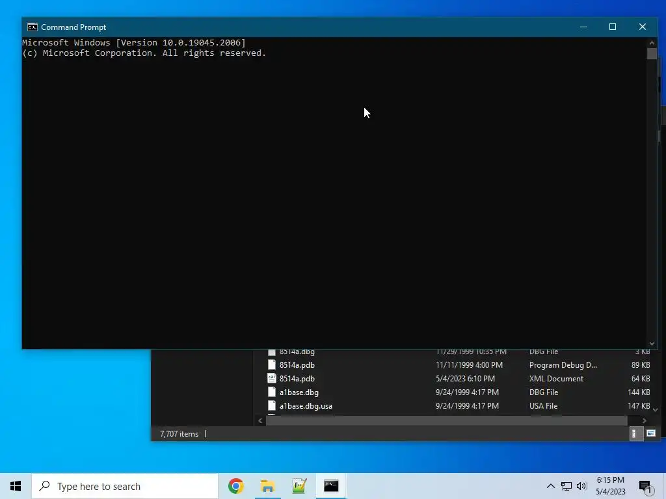Select the 8514a.pdb Program Debug file

[458, 365]
